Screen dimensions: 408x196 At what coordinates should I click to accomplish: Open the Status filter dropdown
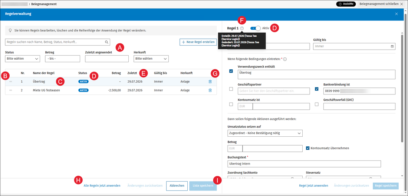pyautogui.click(x=22, y=59)
